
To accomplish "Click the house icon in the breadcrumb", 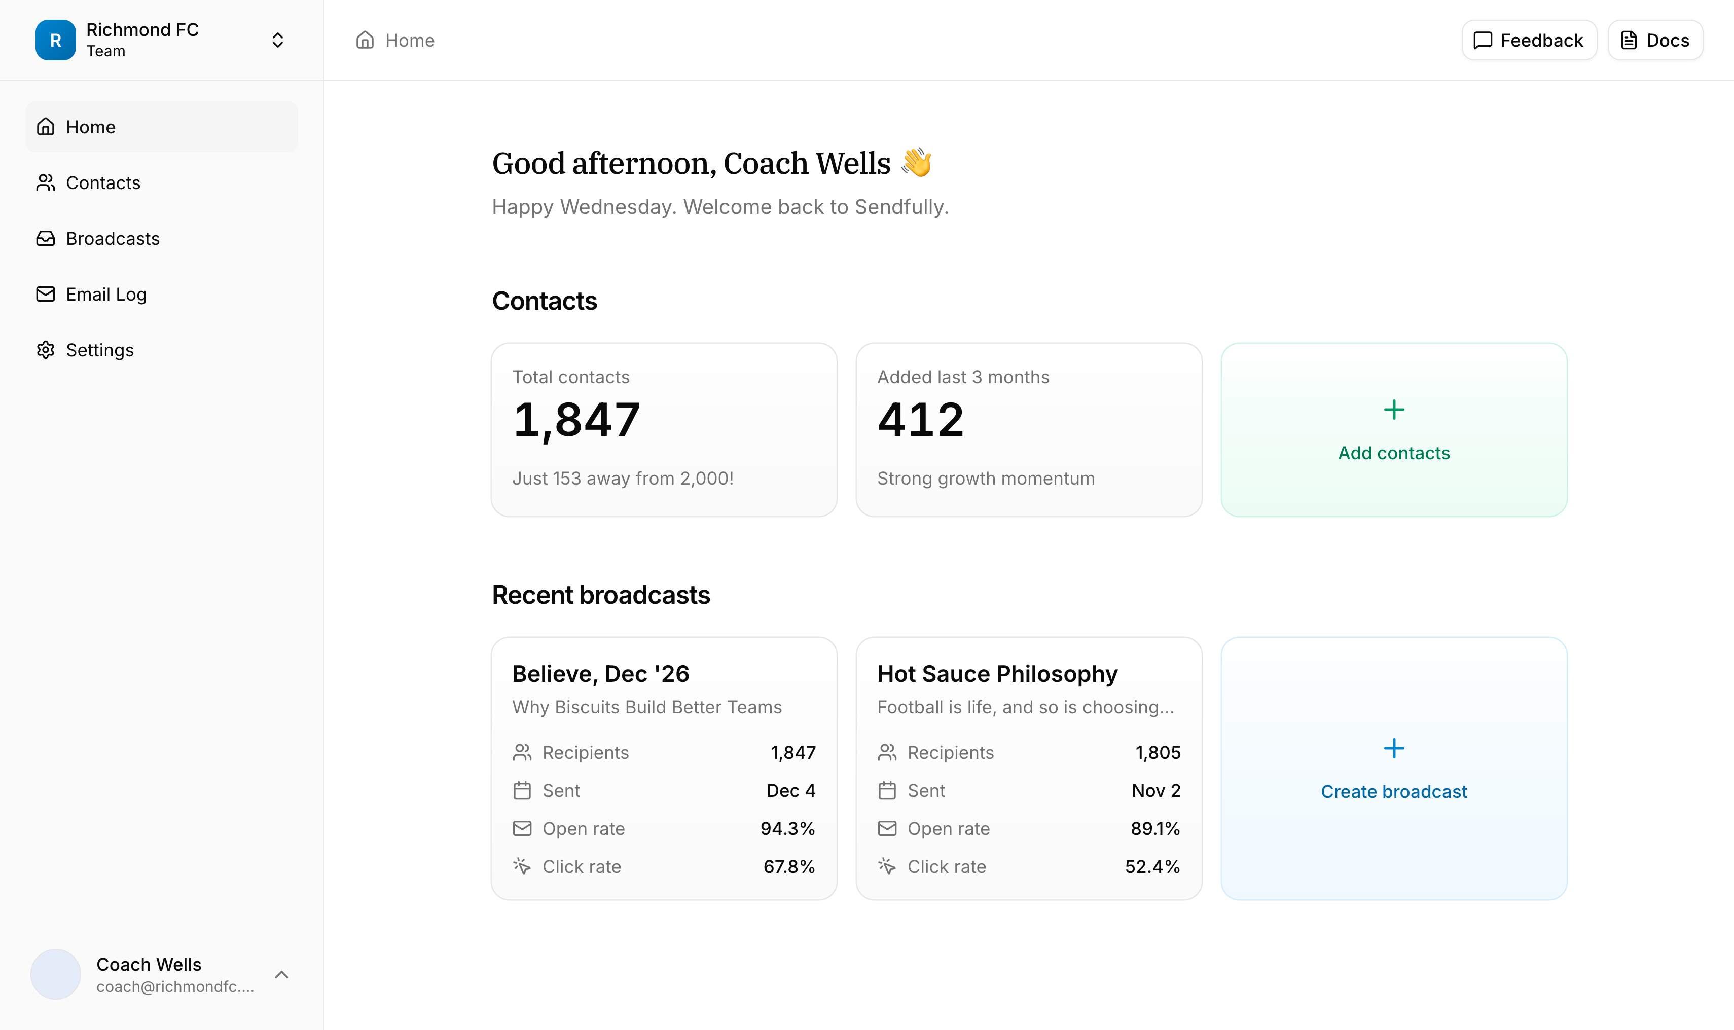I will point(366,40).
